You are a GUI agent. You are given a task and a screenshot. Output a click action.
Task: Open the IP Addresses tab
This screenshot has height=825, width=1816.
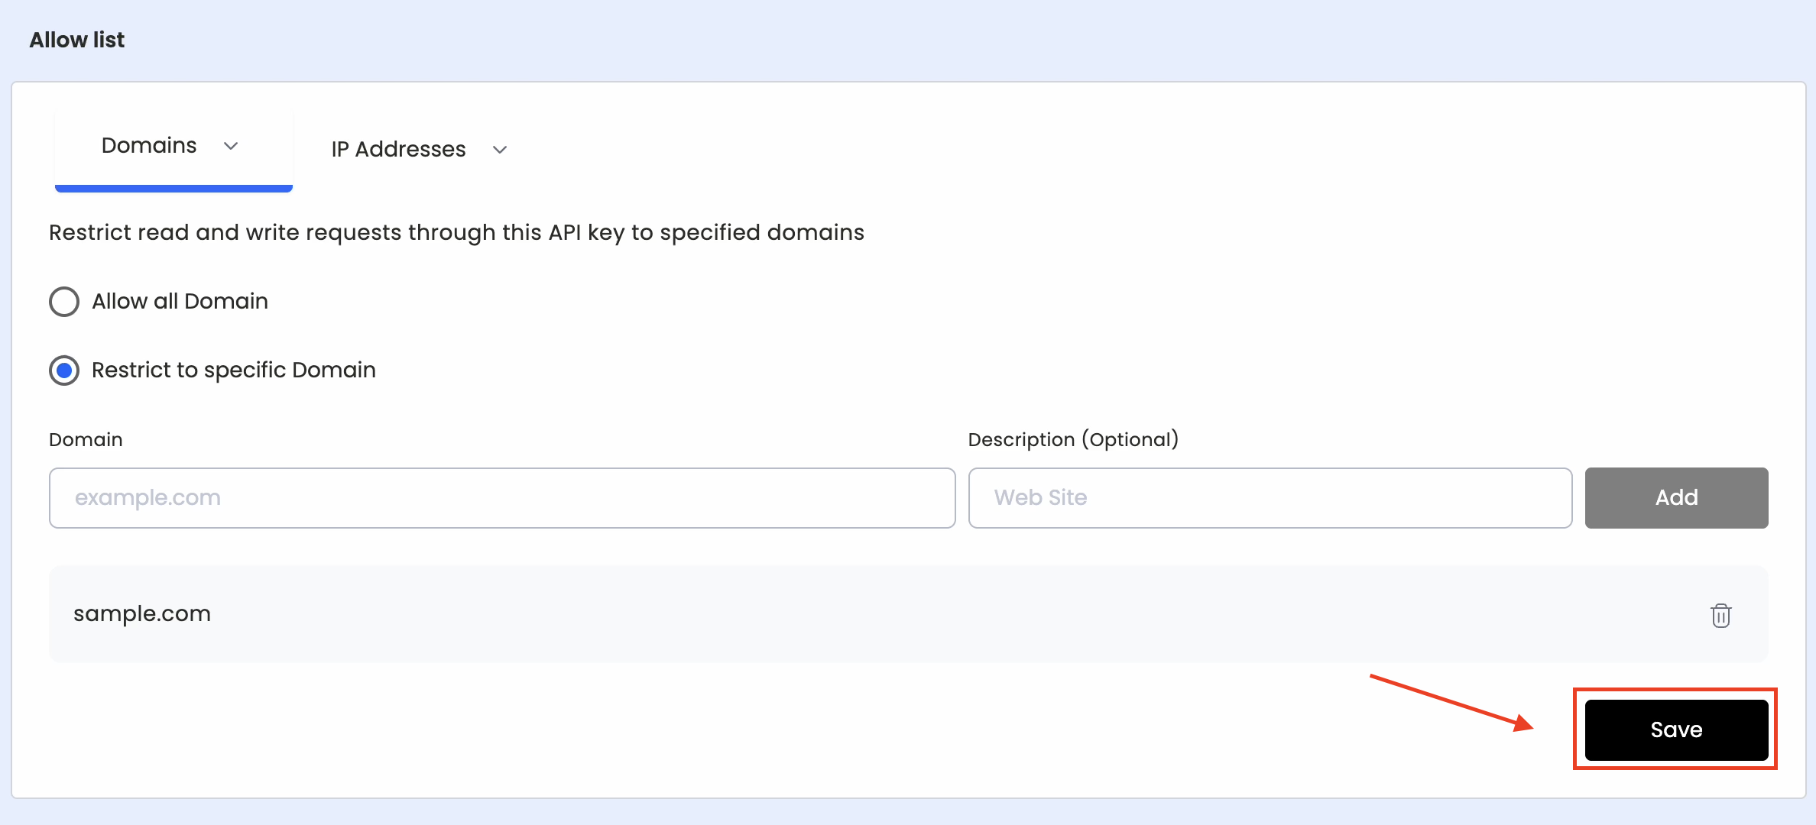coord(398,150)
